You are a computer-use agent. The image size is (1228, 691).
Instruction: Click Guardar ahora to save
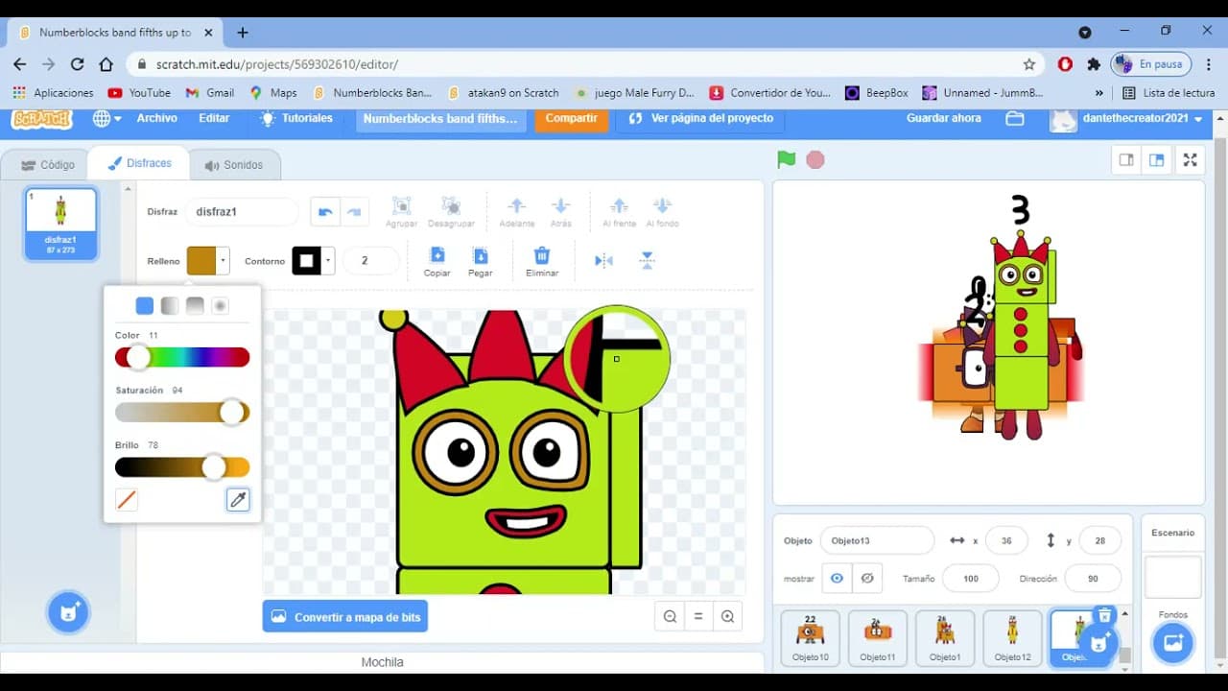(944, 118)
